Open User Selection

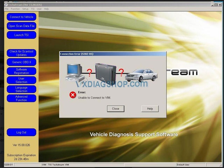(x=21, y=80)
